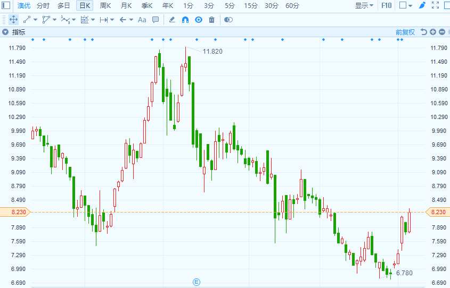Switch to the 5分 tab
The width and height of the screenshot is (450, 288).
pyautogui.click(x=230, y=5)
